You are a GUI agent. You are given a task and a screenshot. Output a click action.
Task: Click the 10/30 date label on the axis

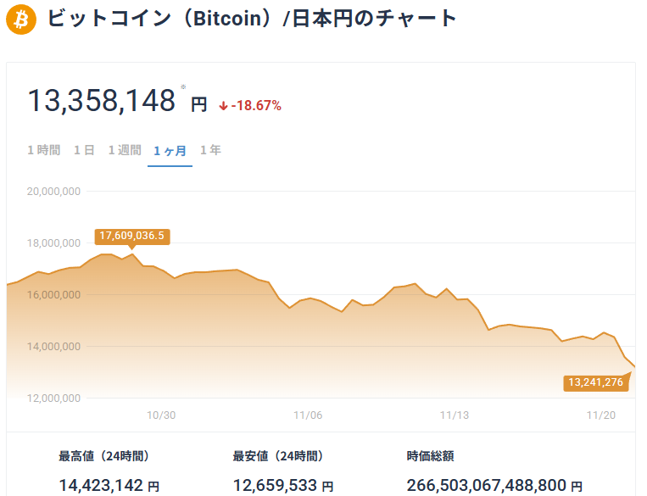161,415
